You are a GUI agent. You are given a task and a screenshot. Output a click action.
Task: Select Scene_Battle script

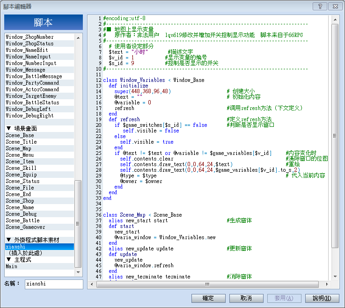click(40, 220)
